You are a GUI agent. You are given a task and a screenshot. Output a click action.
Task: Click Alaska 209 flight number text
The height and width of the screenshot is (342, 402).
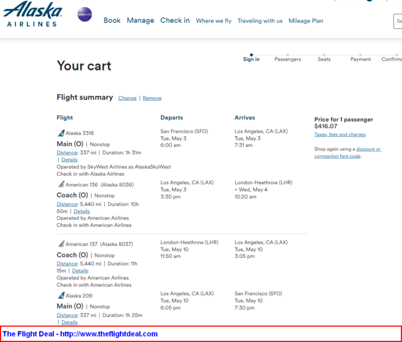tap(79, 296)
